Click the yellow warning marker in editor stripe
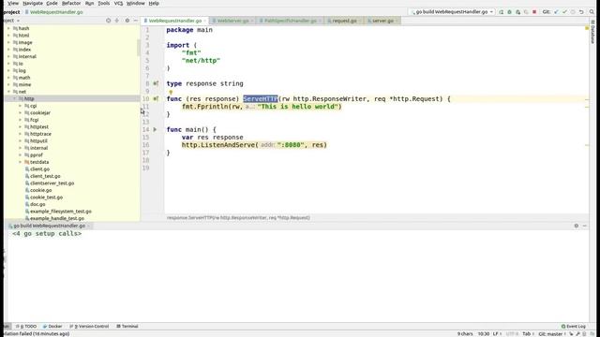The width and height of the screenshot is (600, 337). [x=587, y=28]
